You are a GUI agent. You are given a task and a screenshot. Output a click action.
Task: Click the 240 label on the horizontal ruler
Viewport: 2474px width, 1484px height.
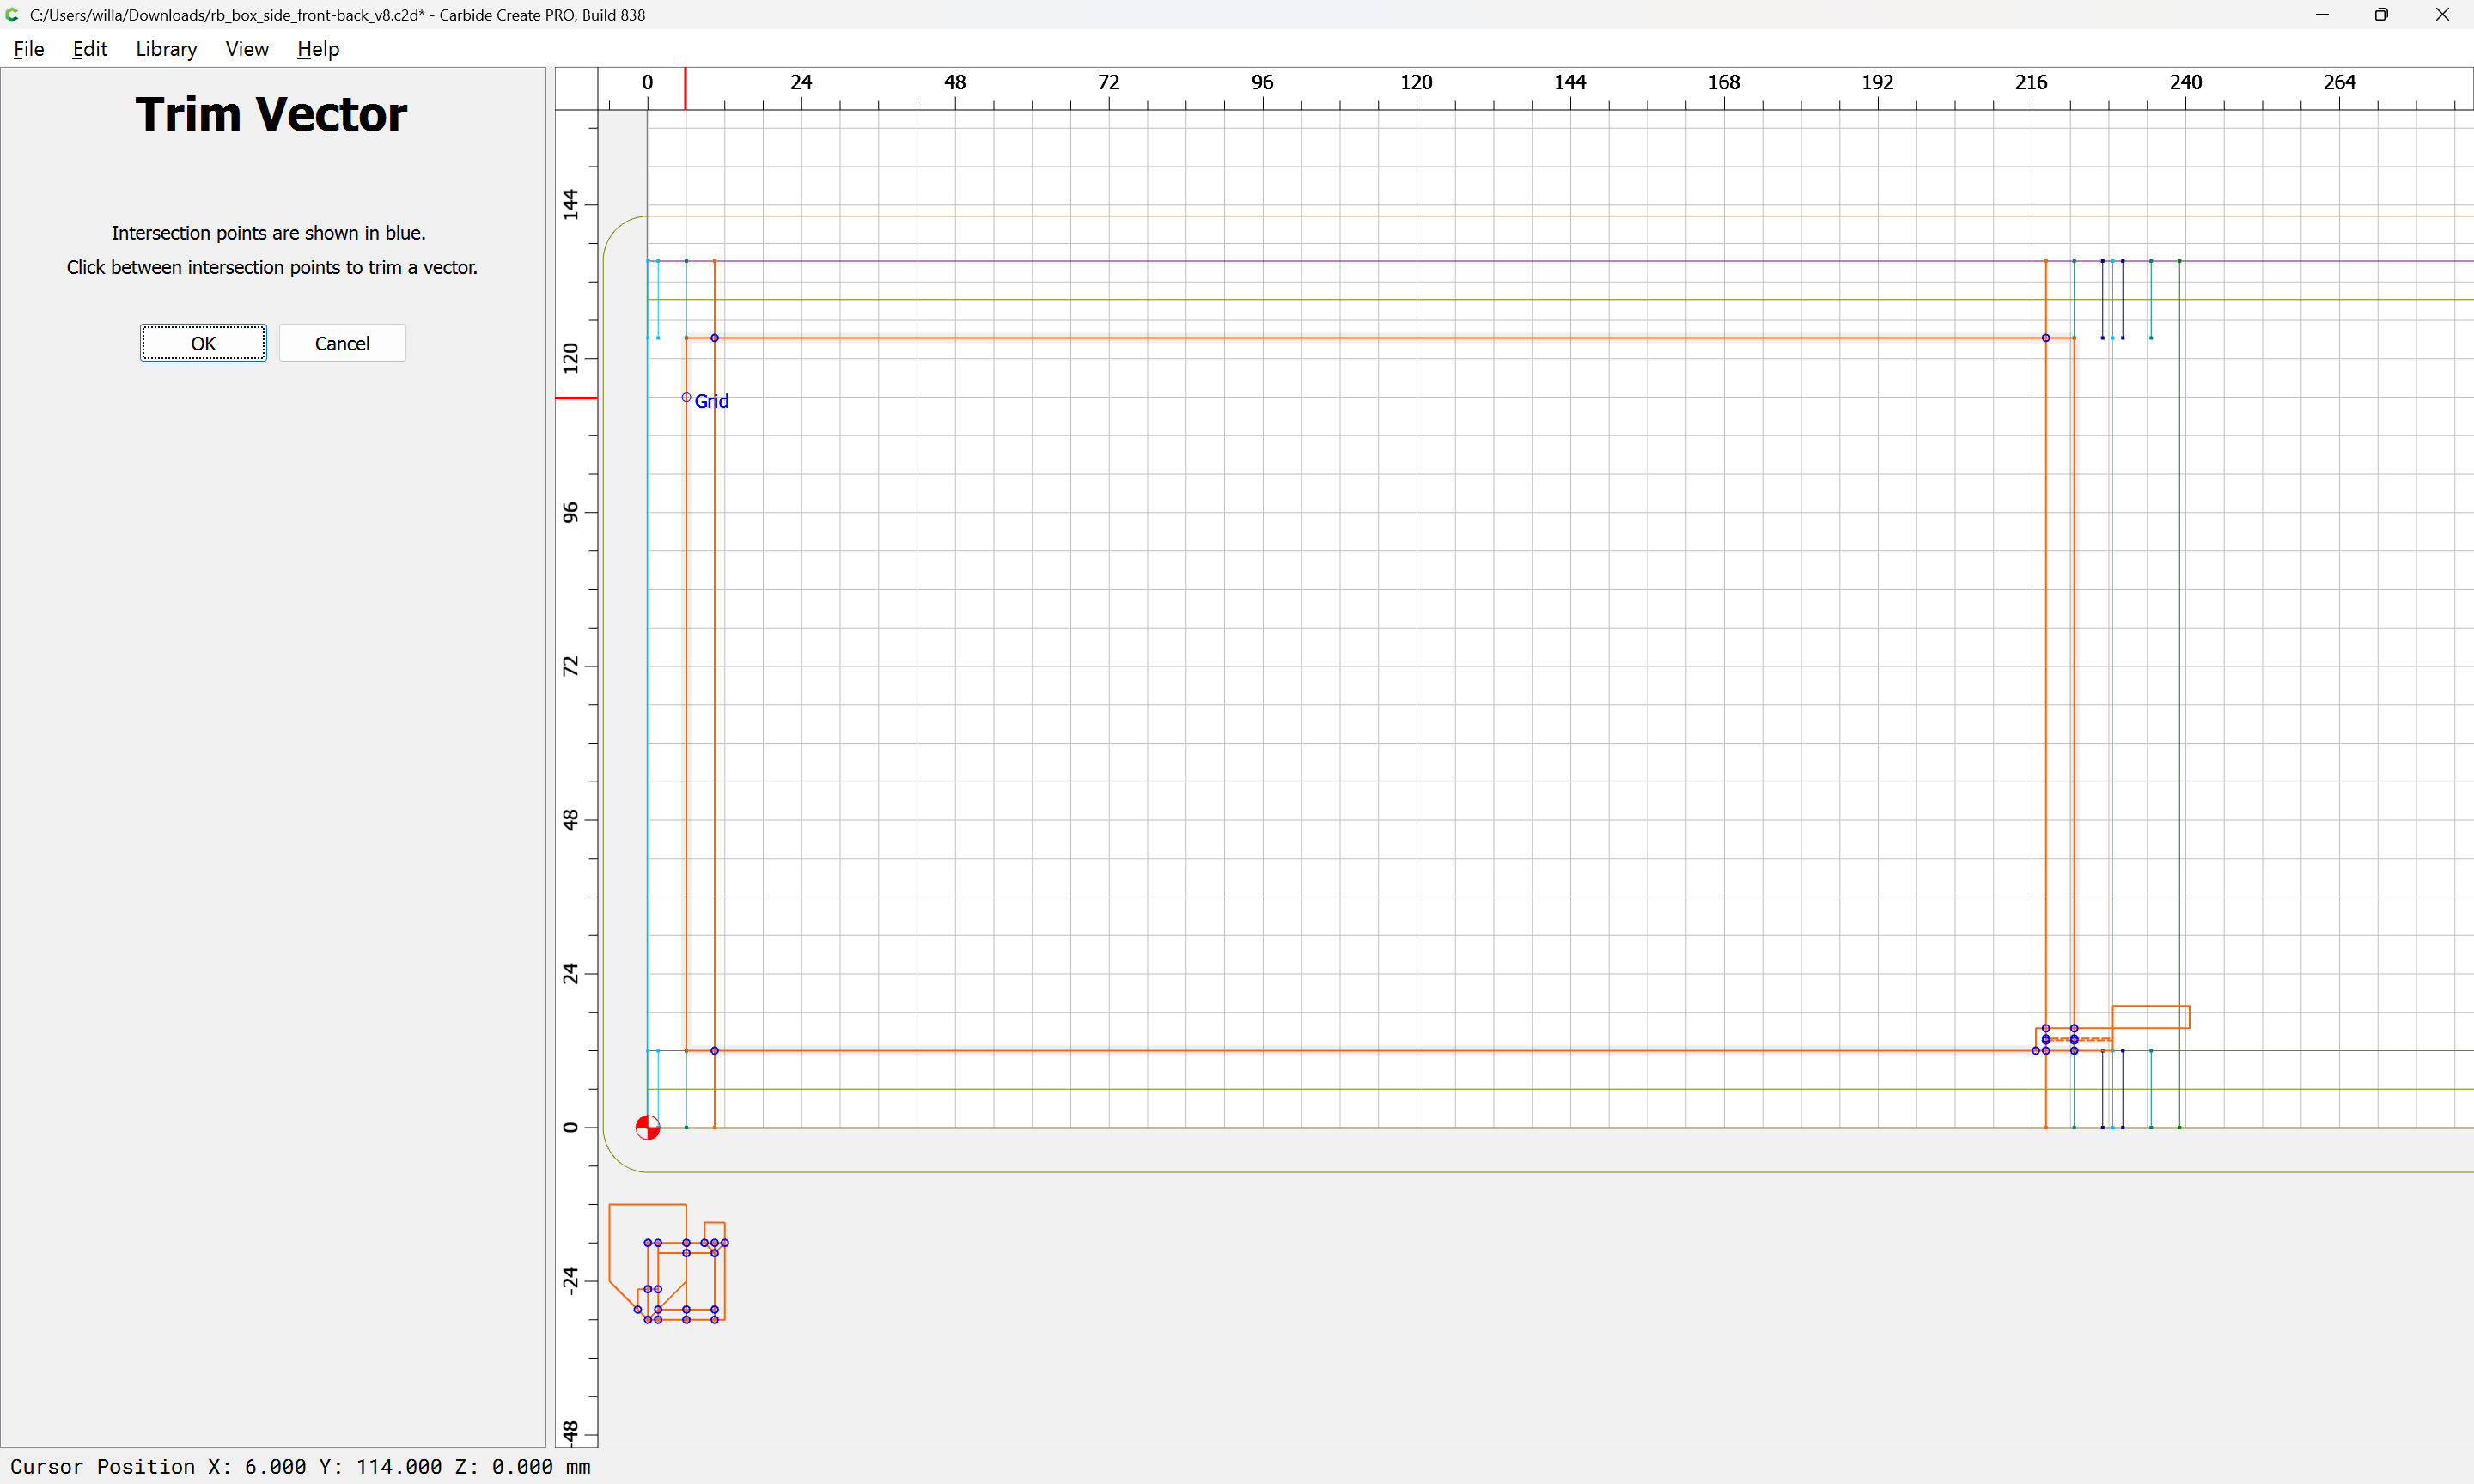(2185, 82)
